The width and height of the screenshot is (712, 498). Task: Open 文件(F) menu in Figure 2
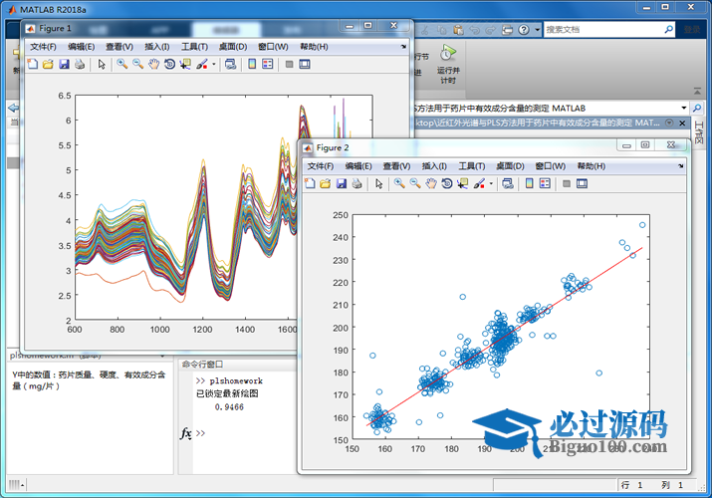click(321, 166)
